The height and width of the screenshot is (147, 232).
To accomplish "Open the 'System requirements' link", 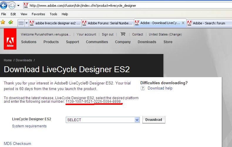I will click(x=29, y=126).
